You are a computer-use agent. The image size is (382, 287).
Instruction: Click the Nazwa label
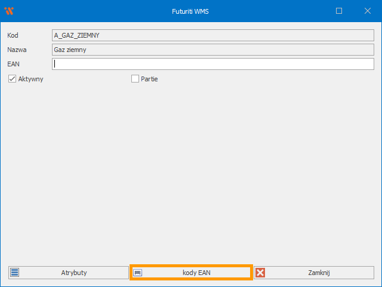click(17, 50)
